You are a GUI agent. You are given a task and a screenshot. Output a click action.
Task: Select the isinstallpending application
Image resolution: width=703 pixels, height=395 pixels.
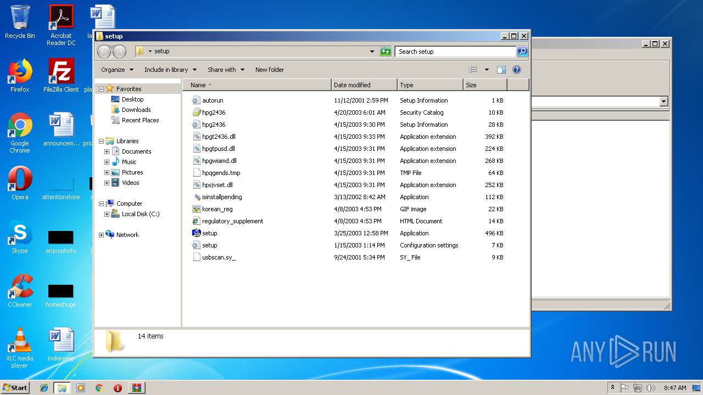click(222, 197)
